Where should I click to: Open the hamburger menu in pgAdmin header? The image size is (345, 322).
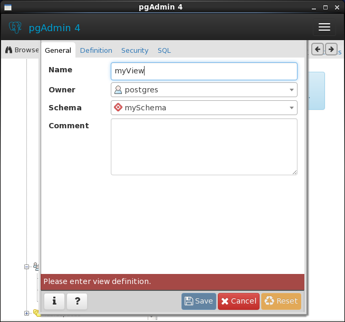pyautogui.click(x=324, y=27)
